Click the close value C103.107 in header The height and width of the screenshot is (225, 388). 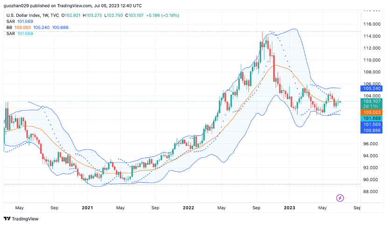coord(134,15)
